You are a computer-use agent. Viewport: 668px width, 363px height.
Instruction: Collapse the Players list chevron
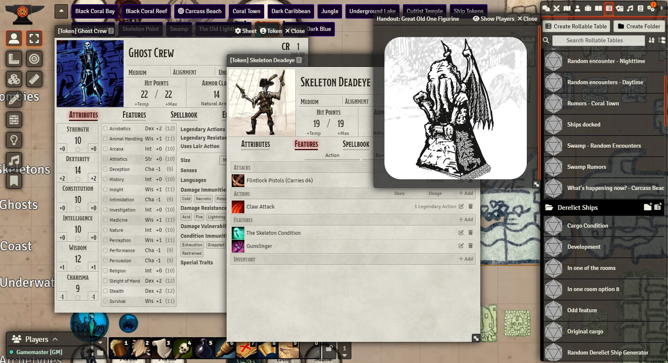click(x=55, y=339)
